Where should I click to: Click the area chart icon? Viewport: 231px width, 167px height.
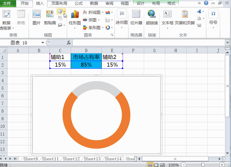(x=108, y=12)
